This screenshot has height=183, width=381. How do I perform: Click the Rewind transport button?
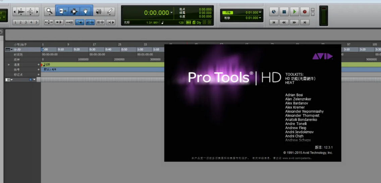pyautogui.click(x=284, y=22)
